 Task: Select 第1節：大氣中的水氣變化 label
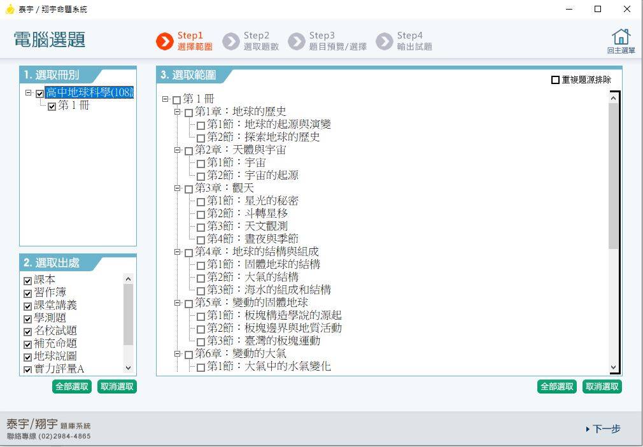click(x=269, y=366)
